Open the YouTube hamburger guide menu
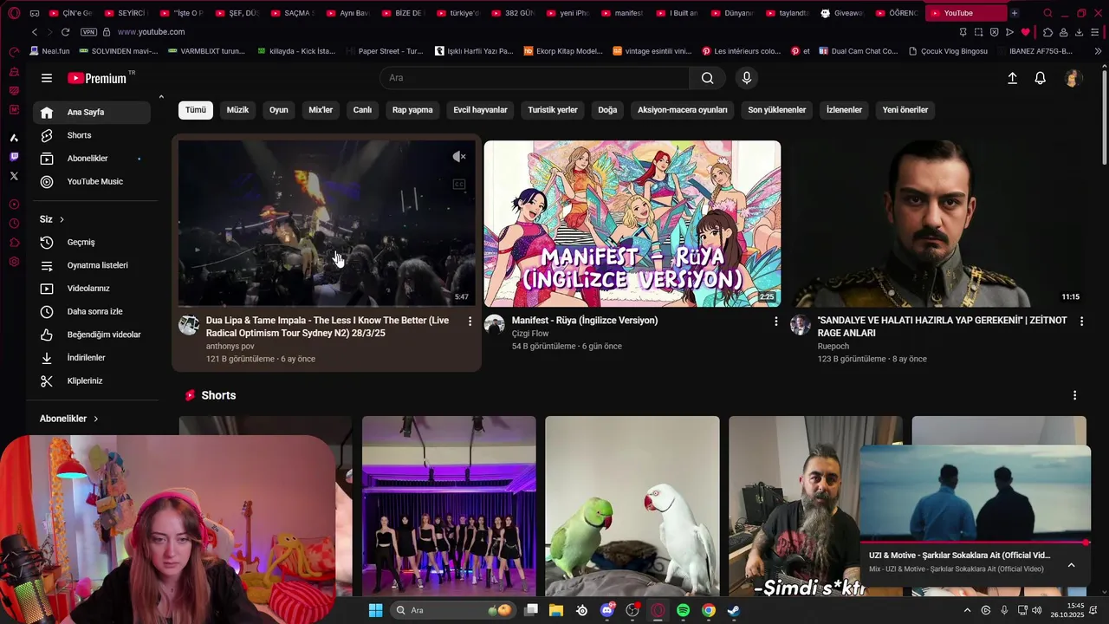 pos(47,78)
